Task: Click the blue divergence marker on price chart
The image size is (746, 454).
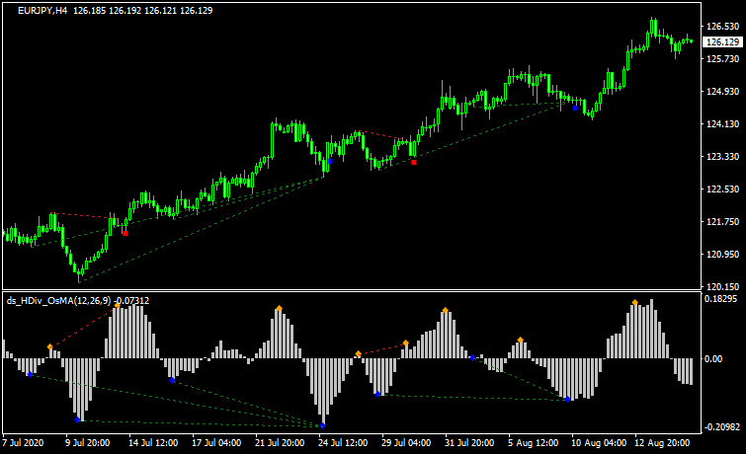Action: (575, 108)
